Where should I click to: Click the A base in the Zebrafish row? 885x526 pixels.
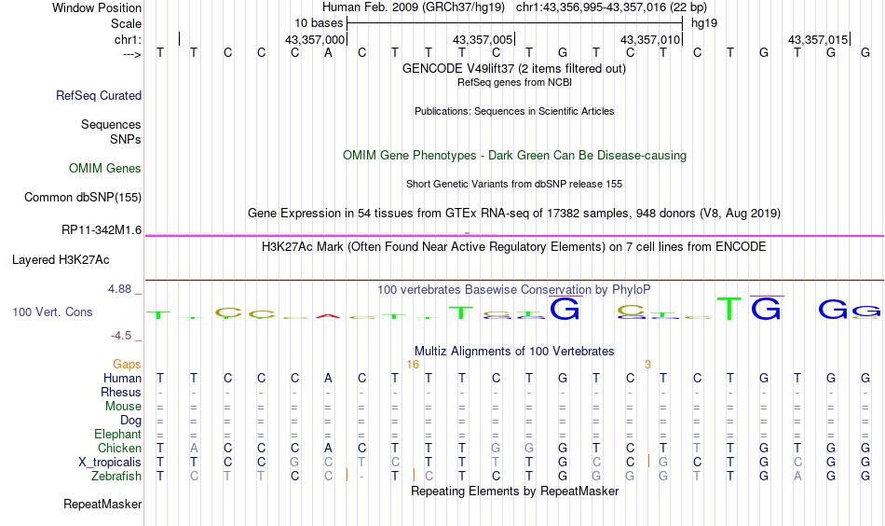click(x=796, y=477)
